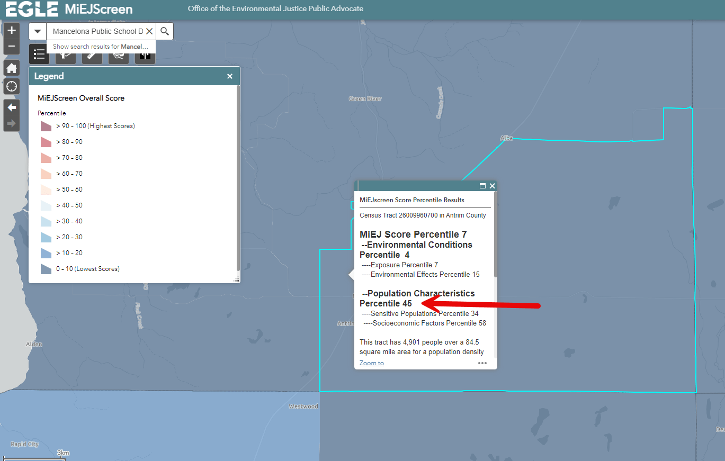Screen dimensions: 725x461
Task: Click MiEJ Score Percentile 7 text
Action: (x=413, y=234)
